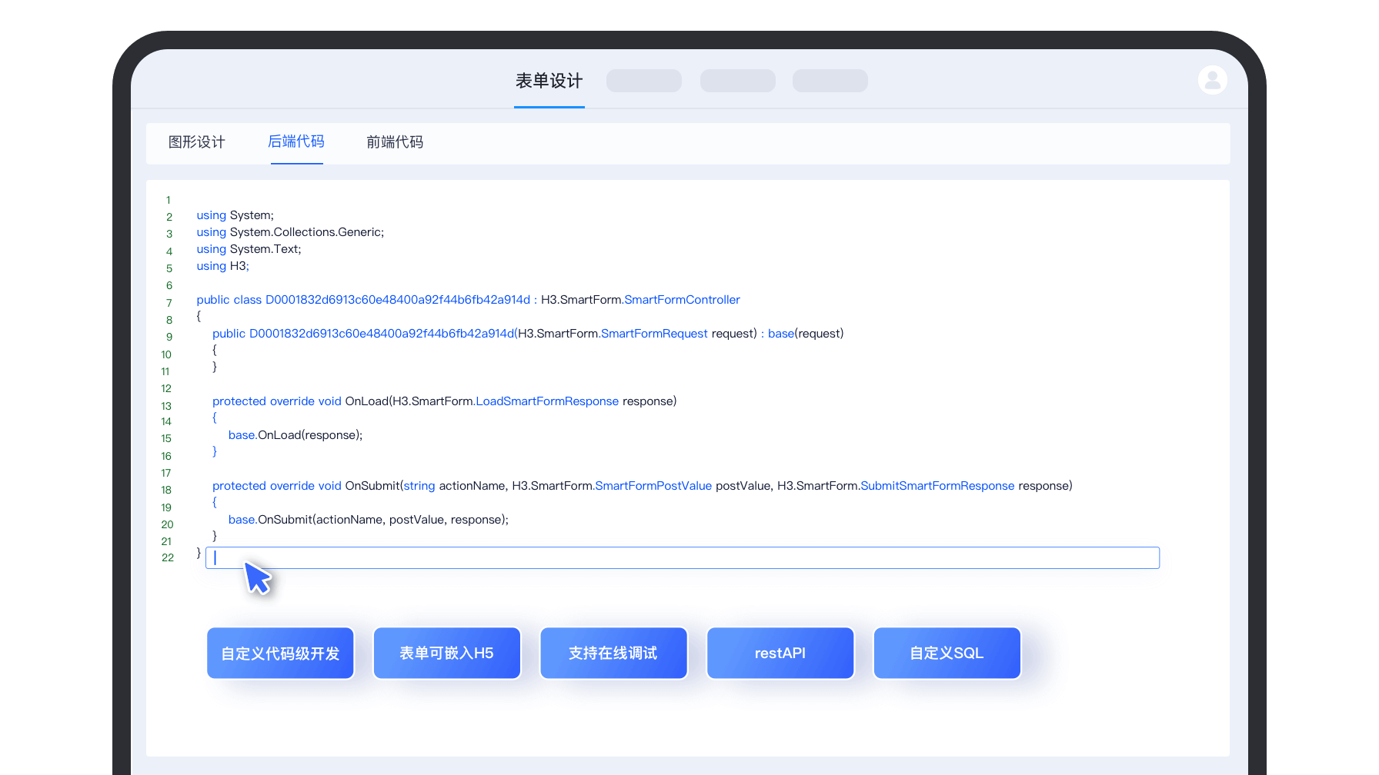Click the SubmitSmartFormResponse type in OnSubmit
1379x775 pixels.
click(937, 486)
